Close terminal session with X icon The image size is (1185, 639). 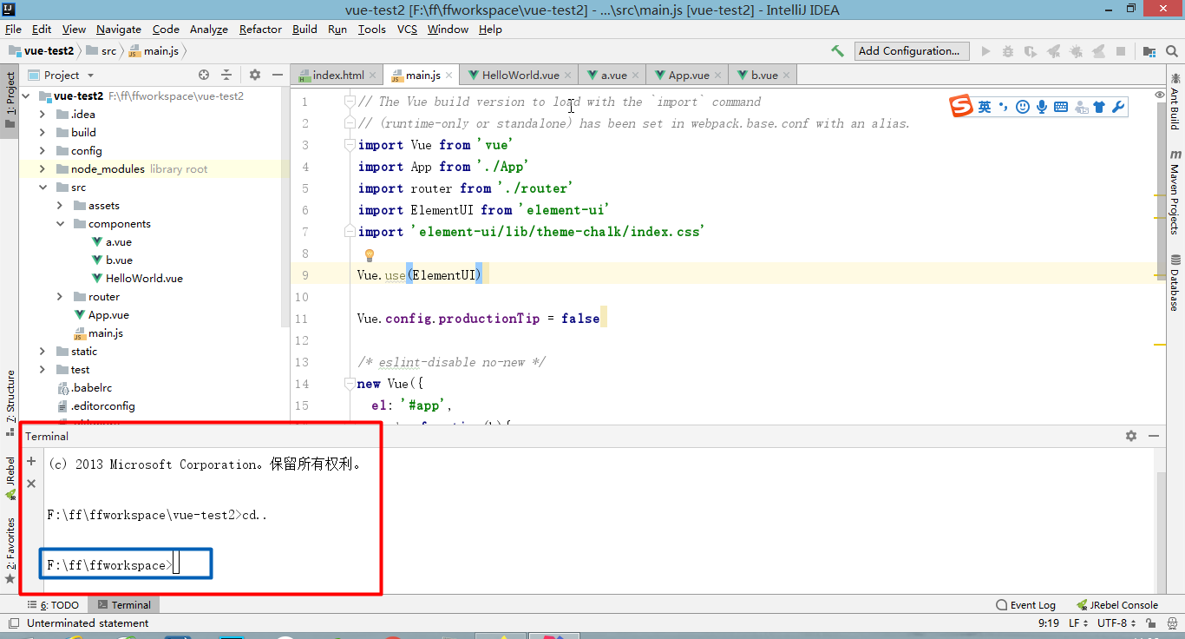pos(31,484)
